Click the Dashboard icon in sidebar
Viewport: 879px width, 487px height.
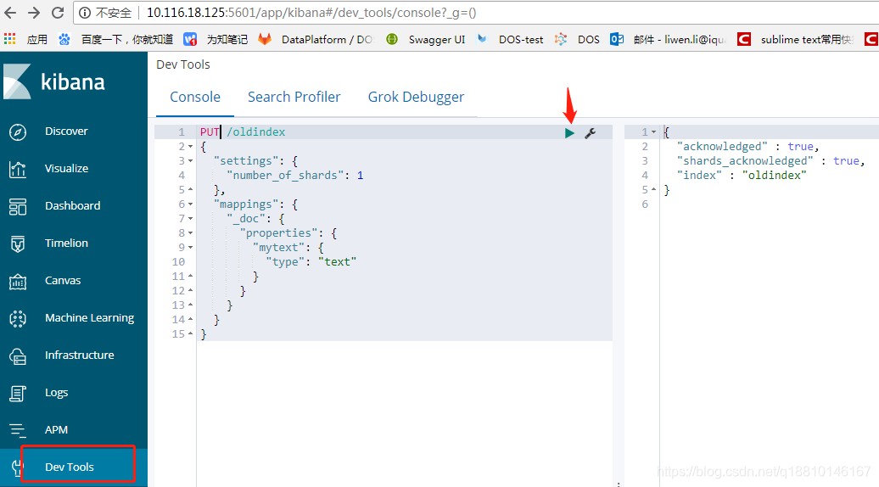tap(17, 206)
